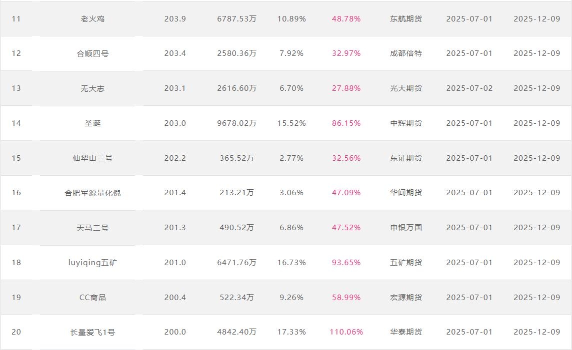Open the 老火鸡 account name link

[x=92, y=19]
